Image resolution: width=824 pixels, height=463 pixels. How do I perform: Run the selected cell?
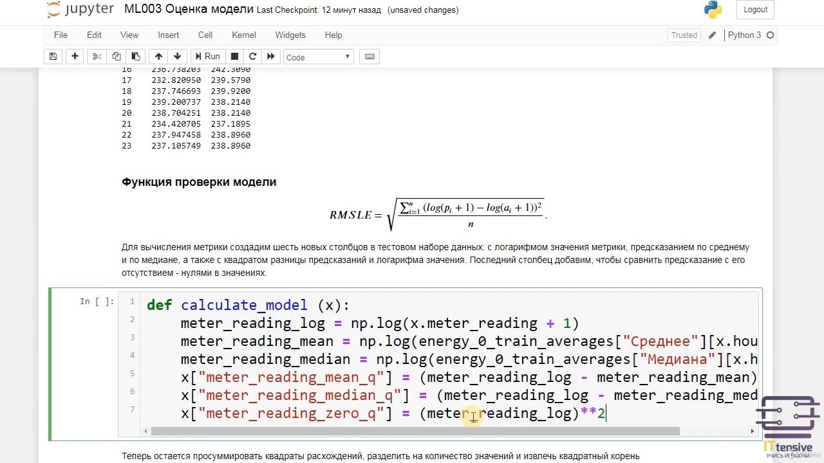click(207, 57)
